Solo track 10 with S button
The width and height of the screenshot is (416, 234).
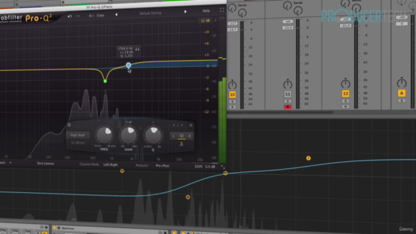tap(233, 101)
